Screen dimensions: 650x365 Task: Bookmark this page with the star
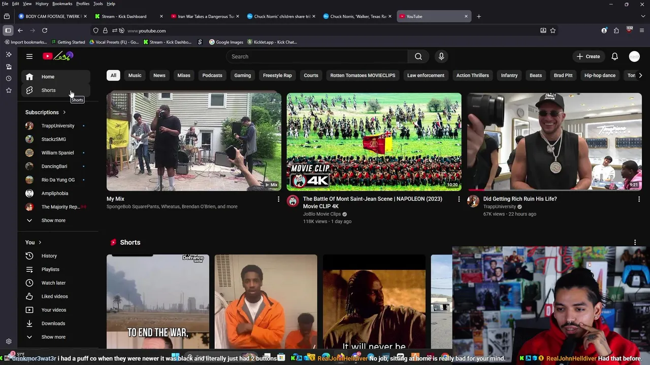(553, 30)
